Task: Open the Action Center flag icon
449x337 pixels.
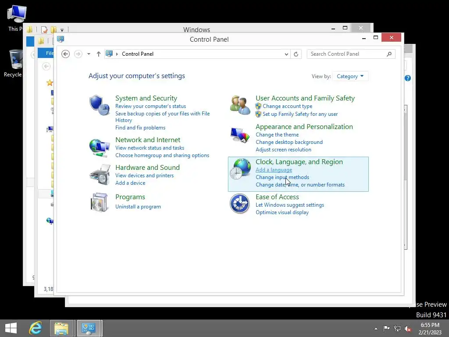Action: [x=386, y=328]
